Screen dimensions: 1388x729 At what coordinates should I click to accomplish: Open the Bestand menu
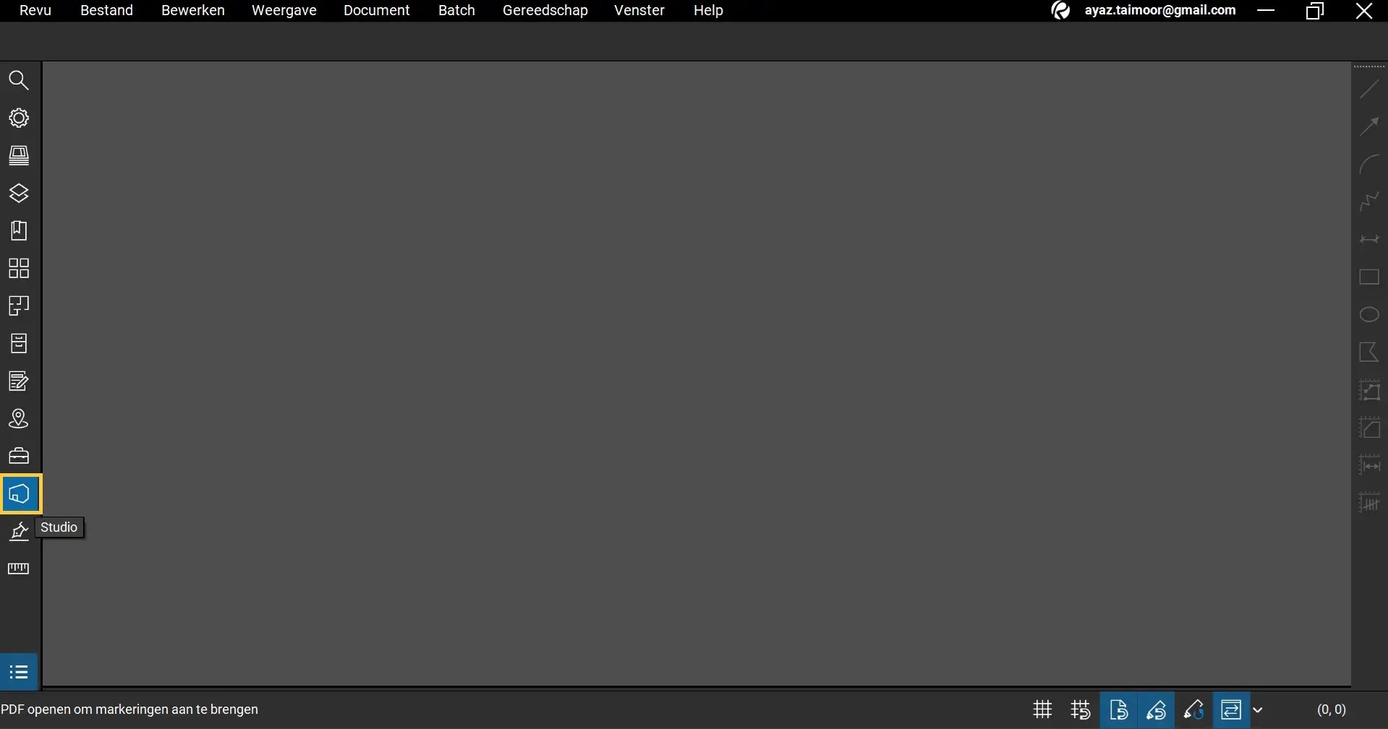(106, 10)
